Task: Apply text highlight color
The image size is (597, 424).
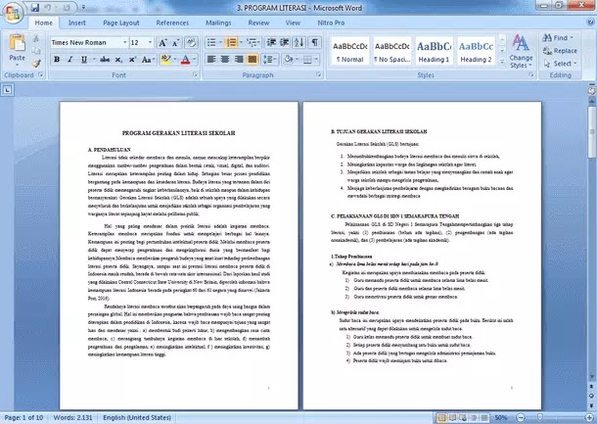Action: [x=166, y=60]
